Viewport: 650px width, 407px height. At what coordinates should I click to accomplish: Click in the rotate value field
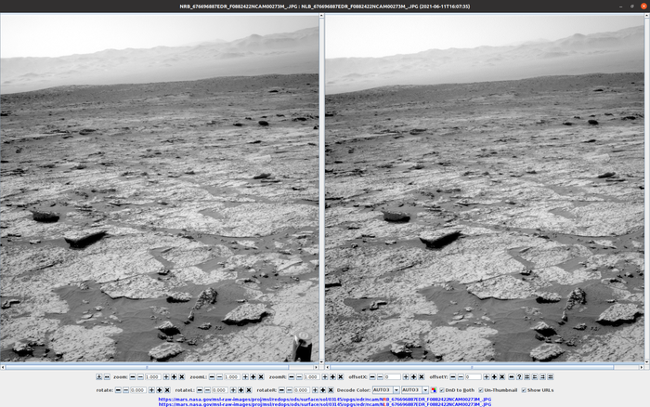tap(136, 390)
